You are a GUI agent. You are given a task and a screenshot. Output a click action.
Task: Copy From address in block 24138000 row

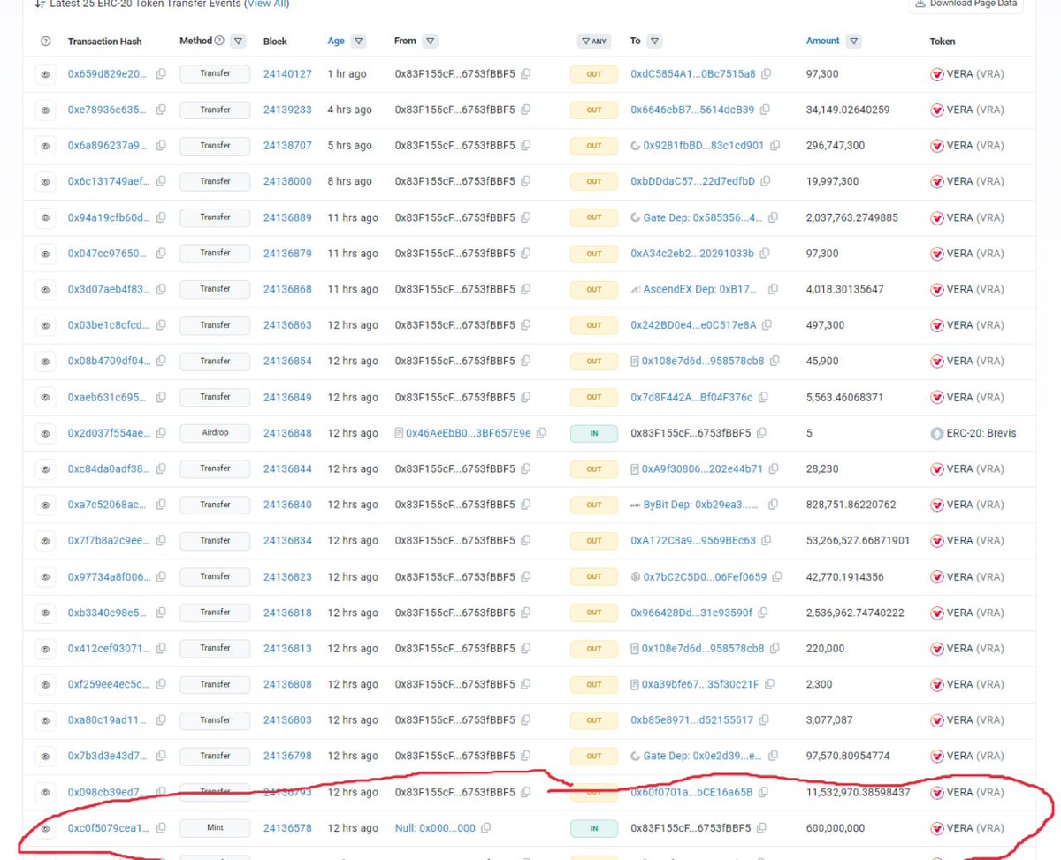[x=526, y=181]
